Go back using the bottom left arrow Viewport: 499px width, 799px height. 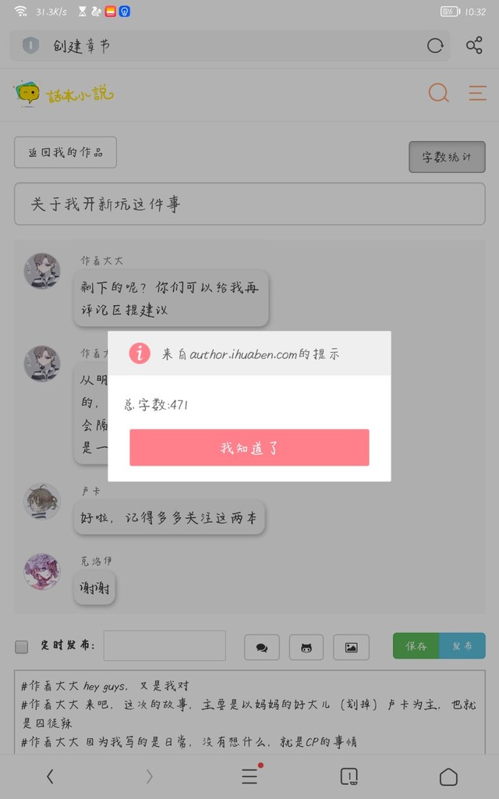click(x=50, y=776)
